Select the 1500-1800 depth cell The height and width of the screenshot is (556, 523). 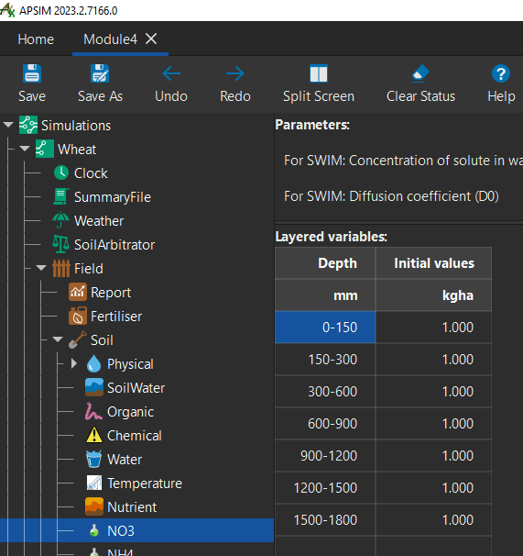point(325,520)
